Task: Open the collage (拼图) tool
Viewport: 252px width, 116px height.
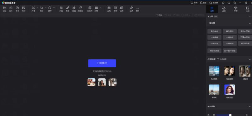Action: 61,9
